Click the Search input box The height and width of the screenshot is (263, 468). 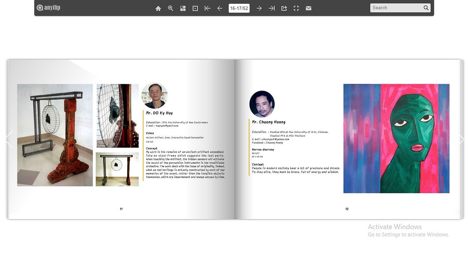click(396, 8)
